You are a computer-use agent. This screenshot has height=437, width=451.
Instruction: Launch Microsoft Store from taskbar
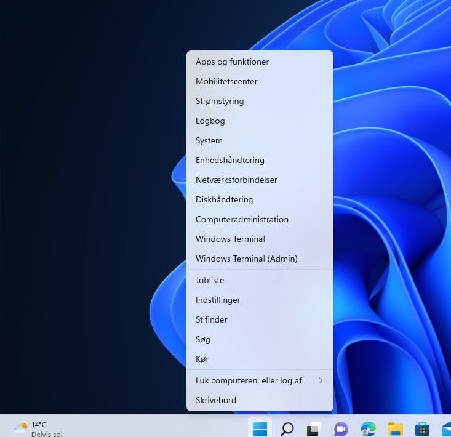422,430
